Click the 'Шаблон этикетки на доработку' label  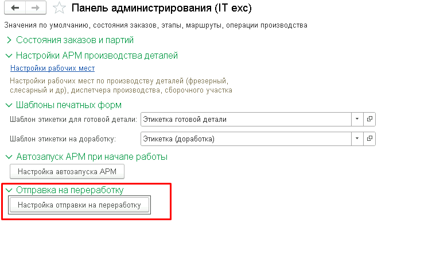pyautogui.click(x=63, y=139)
